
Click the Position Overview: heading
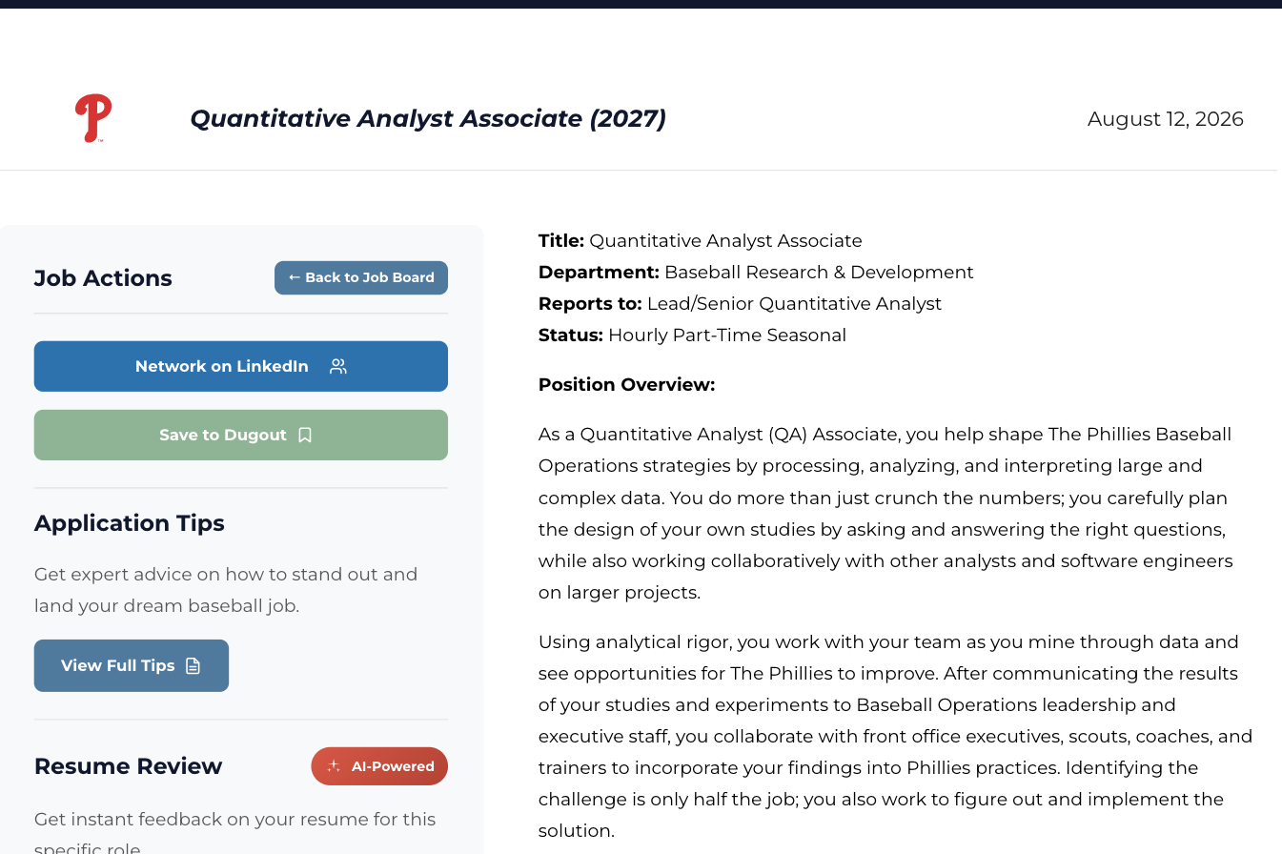coord(626,384)
